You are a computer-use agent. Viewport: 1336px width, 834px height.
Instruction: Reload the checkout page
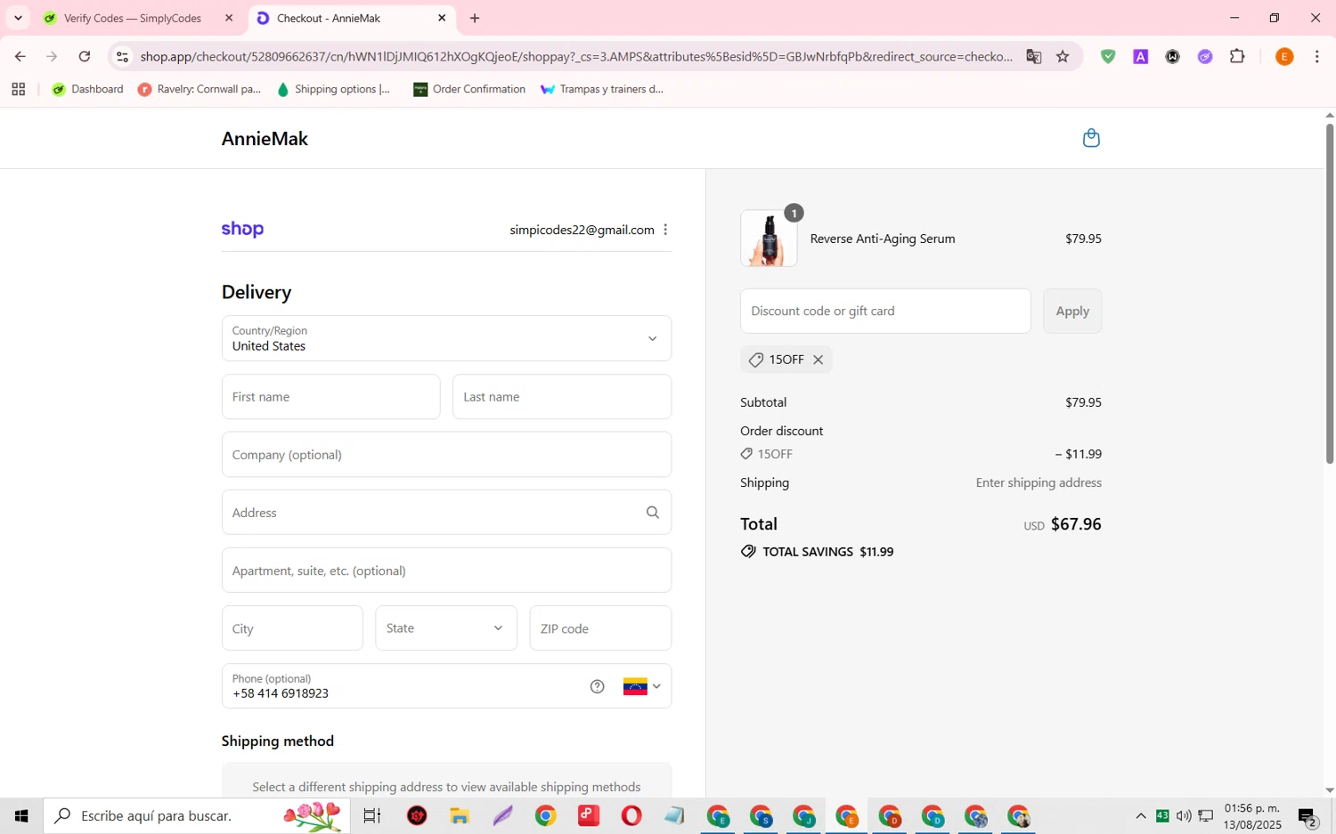tap(85, 57)
